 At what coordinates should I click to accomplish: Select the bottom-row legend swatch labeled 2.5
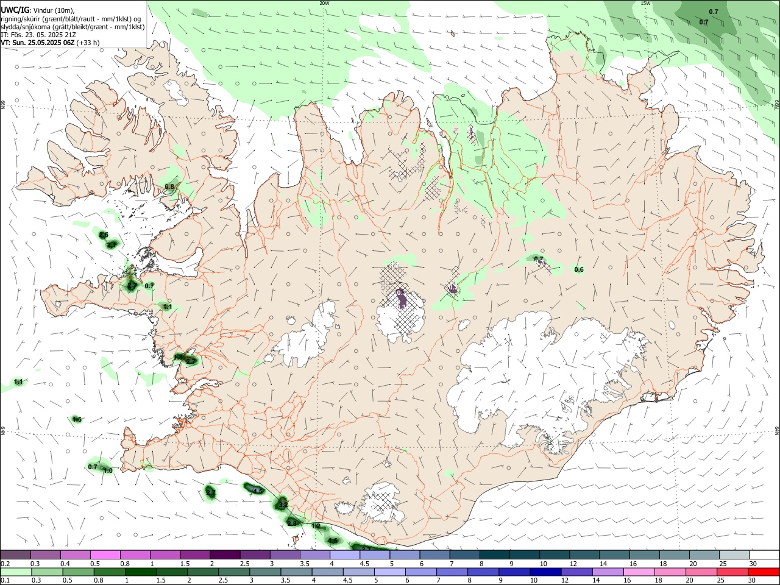(x=234, y=572)
